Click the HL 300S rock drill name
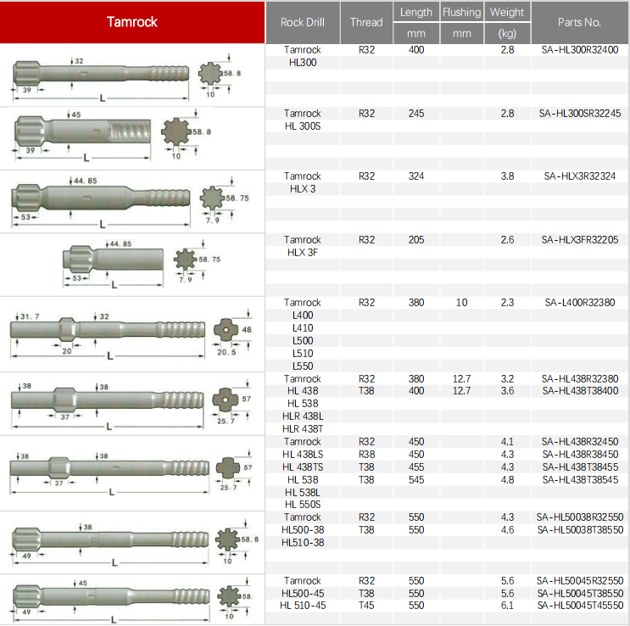 [x=303, y=126]
